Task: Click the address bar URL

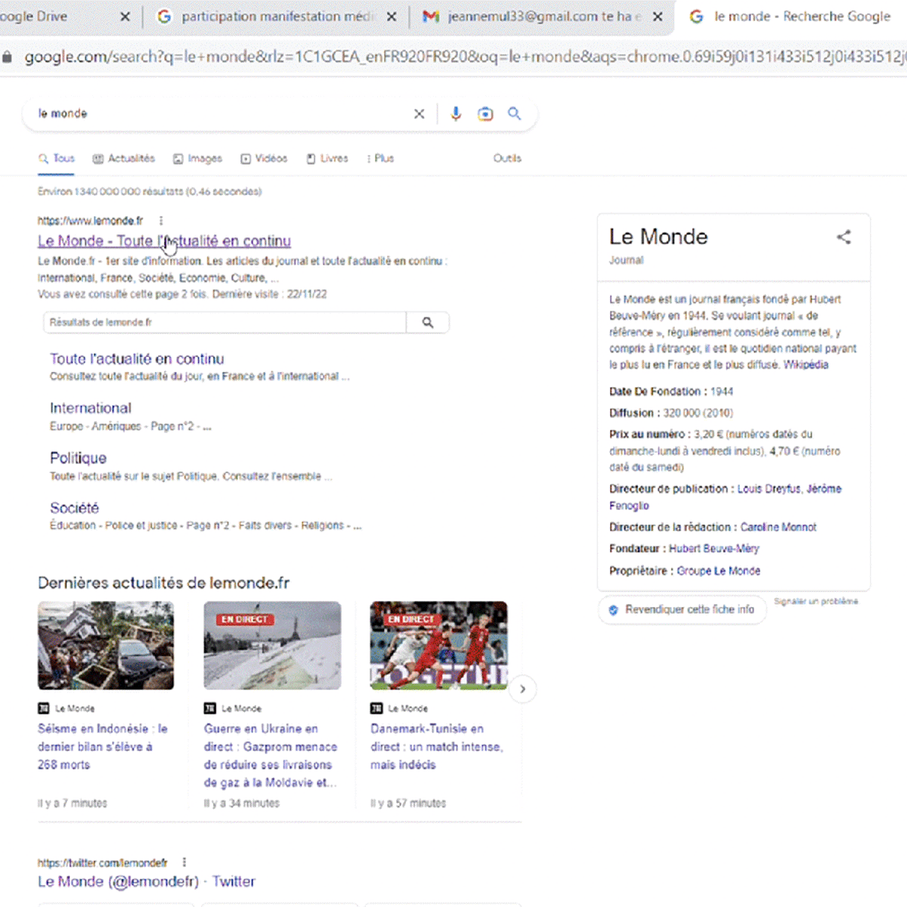Action: click(x=464, y=57)
